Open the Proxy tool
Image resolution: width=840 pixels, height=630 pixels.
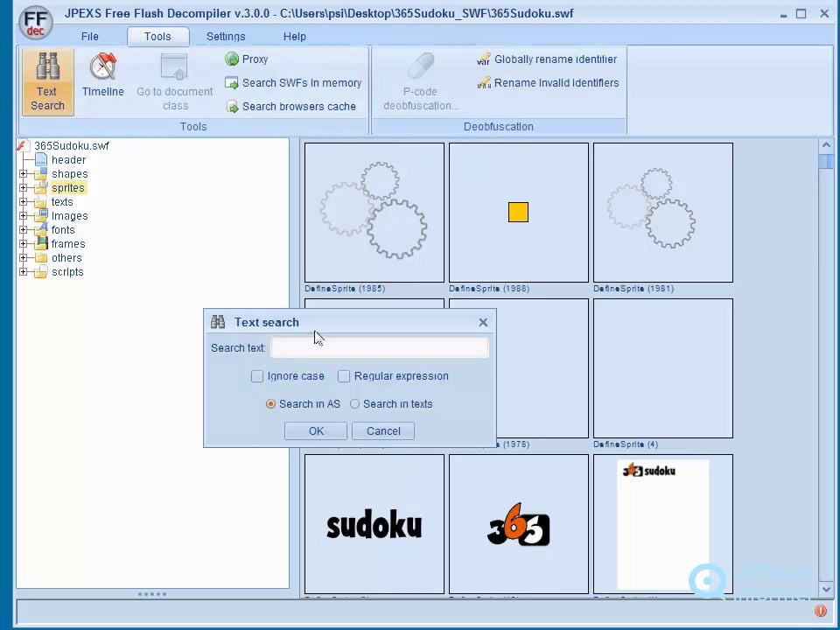[x=247, y=59]
